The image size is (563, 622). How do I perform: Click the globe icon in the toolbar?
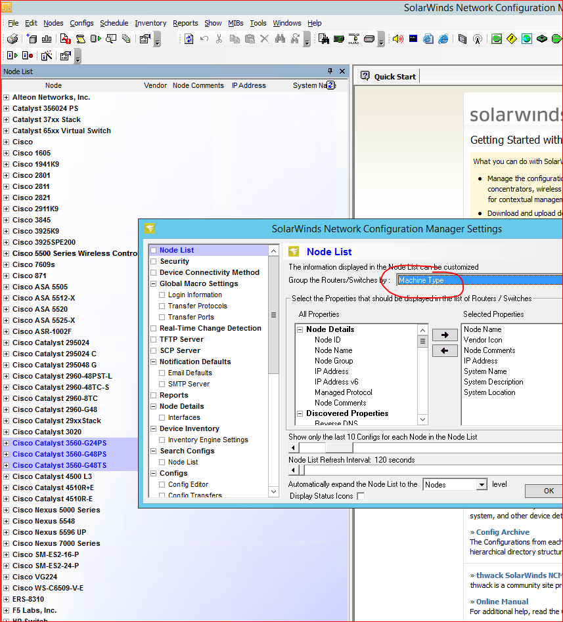point(527,39)
